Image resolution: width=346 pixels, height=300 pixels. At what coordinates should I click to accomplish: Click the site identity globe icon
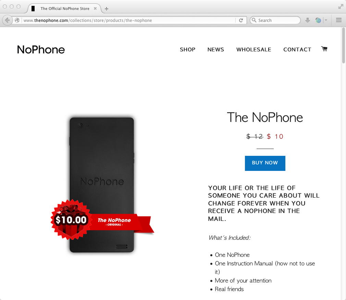coord(17,20)
